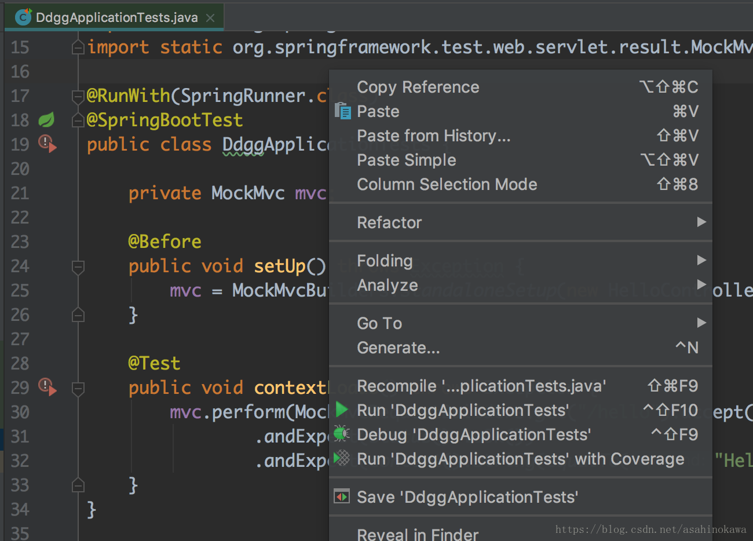Screen dimensions: 753x541
Task: Select the DdggApplicationTests.java editor tab
Action: (115, 17)
